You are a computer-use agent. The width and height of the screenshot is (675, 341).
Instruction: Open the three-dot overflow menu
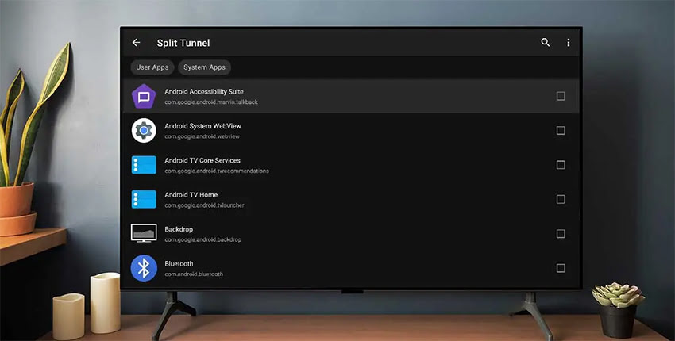(569, 43)
